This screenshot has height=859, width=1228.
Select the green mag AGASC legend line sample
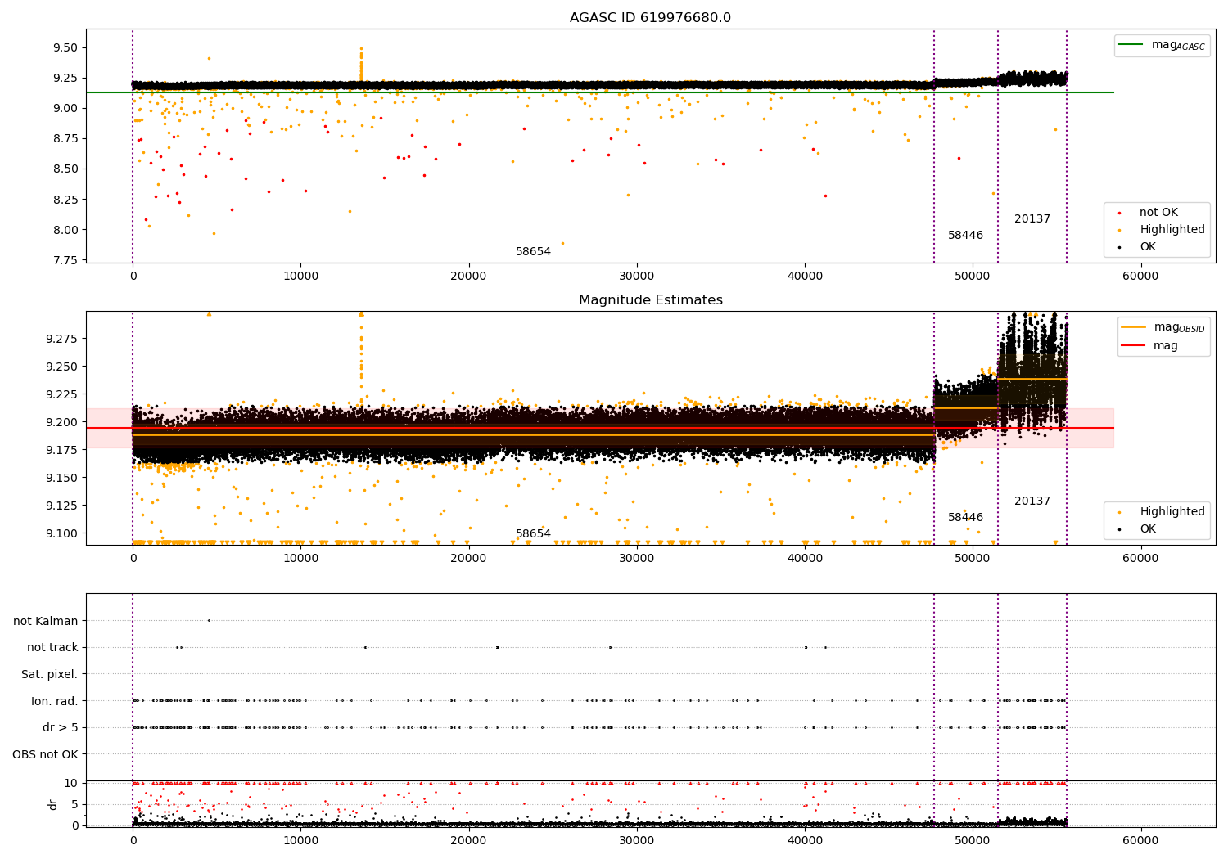(x=1131, y=45)
